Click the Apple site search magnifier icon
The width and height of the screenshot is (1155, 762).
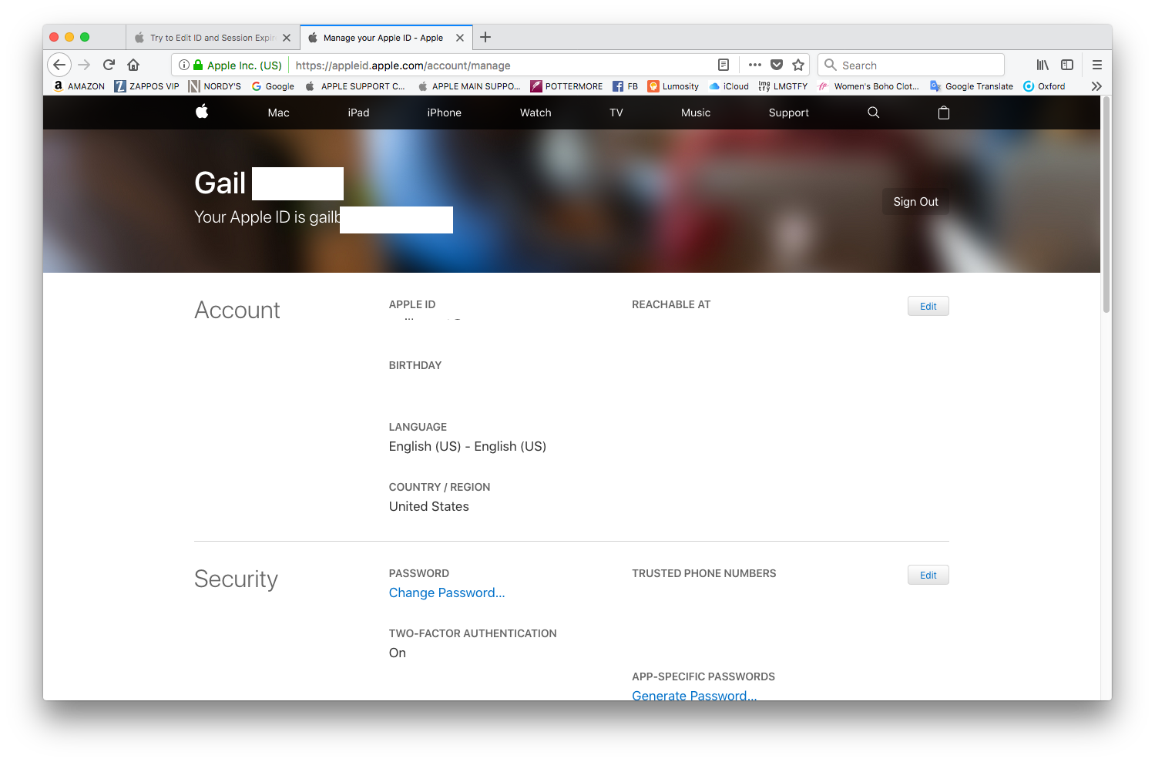point(873,112)
